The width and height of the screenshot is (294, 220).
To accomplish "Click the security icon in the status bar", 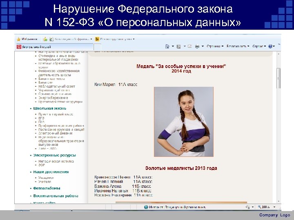I will click(x=248, y=207).
